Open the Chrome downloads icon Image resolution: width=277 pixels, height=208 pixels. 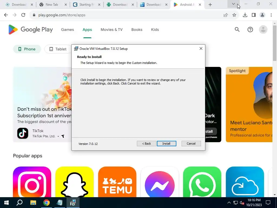(x=245, y=15)
